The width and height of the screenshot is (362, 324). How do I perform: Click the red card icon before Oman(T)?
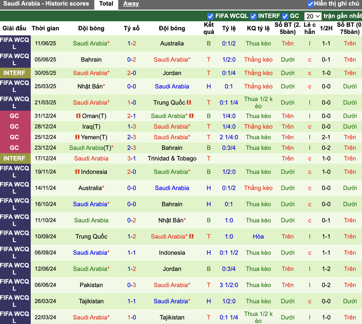78,116
